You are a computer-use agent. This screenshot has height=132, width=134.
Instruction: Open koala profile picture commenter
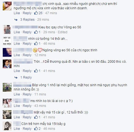(x=7, y=115)
